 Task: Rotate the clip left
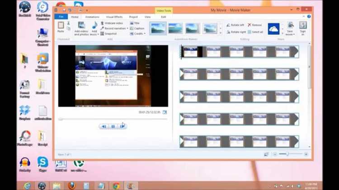(235, 25)
